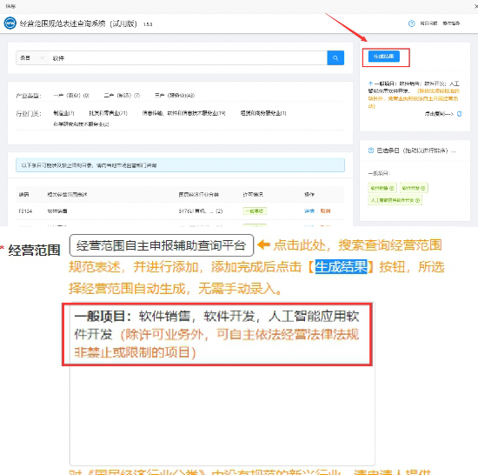Click the blue up-arrow icon before 一般项目
This screenshot has height=475, width=478.
(370, 84)
